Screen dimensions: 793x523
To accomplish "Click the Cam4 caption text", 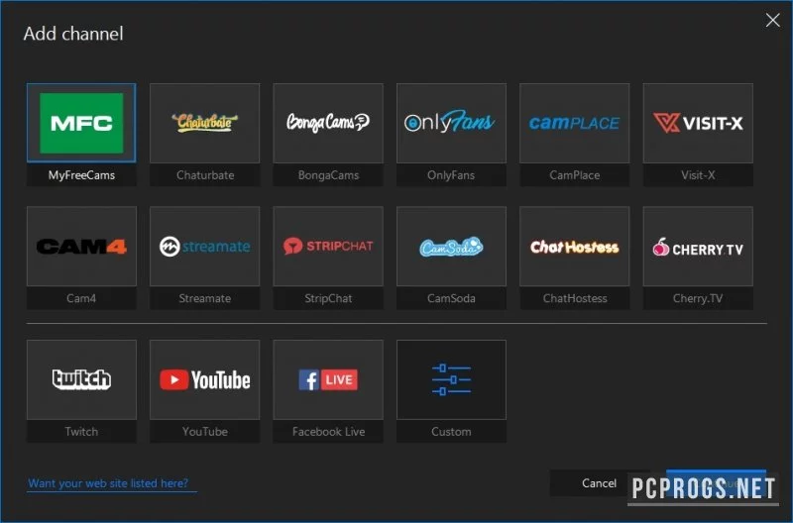I will point(81,298).
